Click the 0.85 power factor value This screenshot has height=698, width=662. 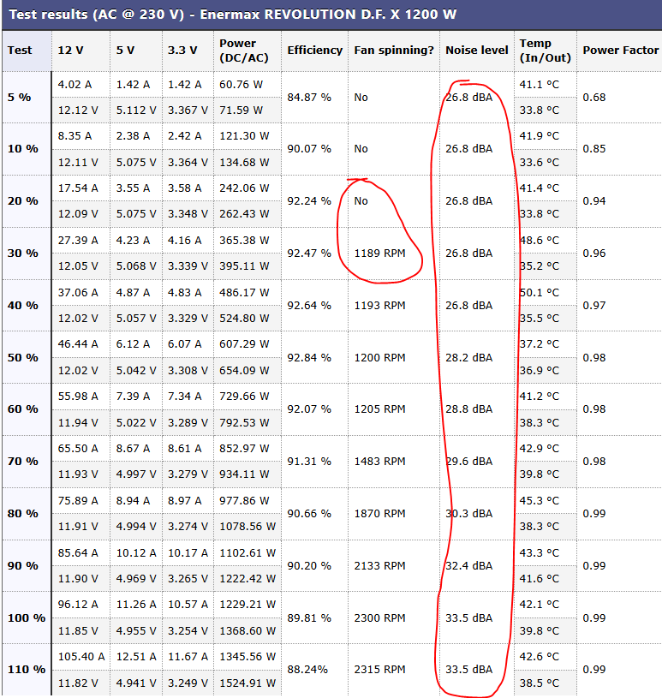[x=594, y=149]
